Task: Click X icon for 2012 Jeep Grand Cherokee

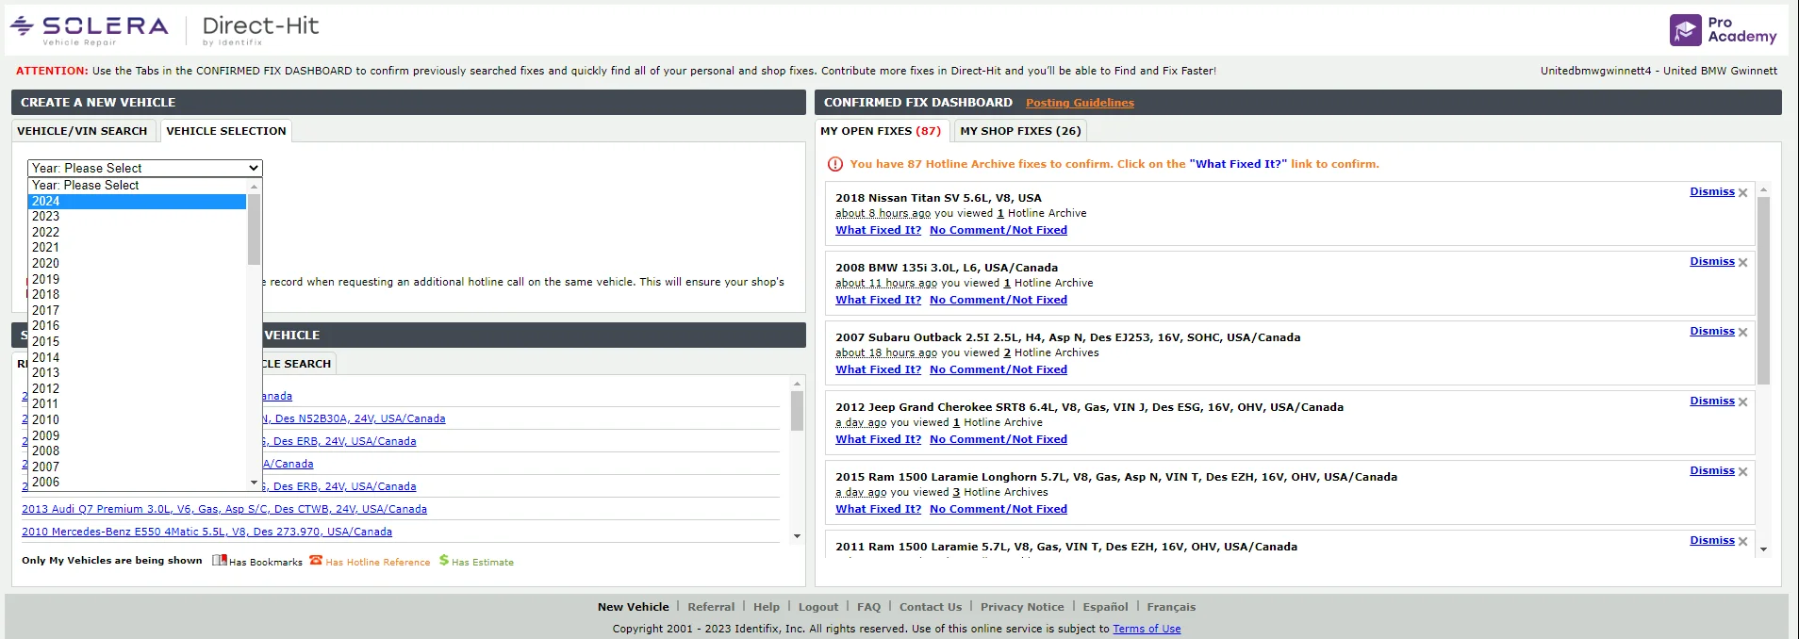Action: click(x=1742, y=402)
